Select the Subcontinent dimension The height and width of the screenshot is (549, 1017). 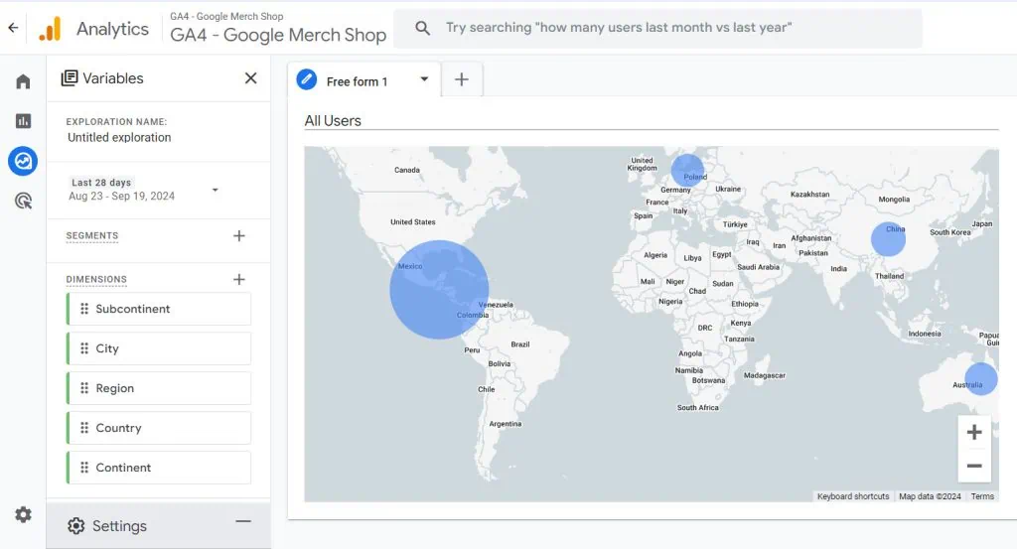160,309
